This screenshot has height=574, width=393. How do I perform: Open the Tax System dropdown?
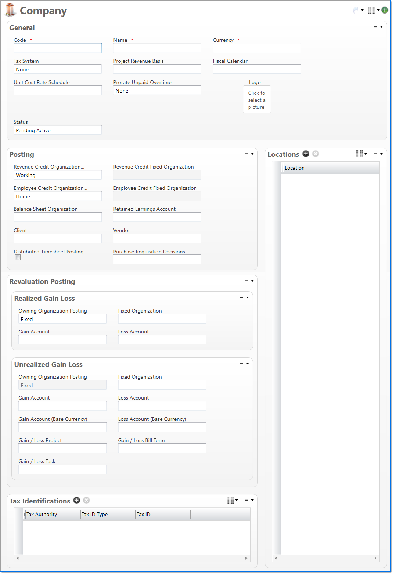click(57, 69)
